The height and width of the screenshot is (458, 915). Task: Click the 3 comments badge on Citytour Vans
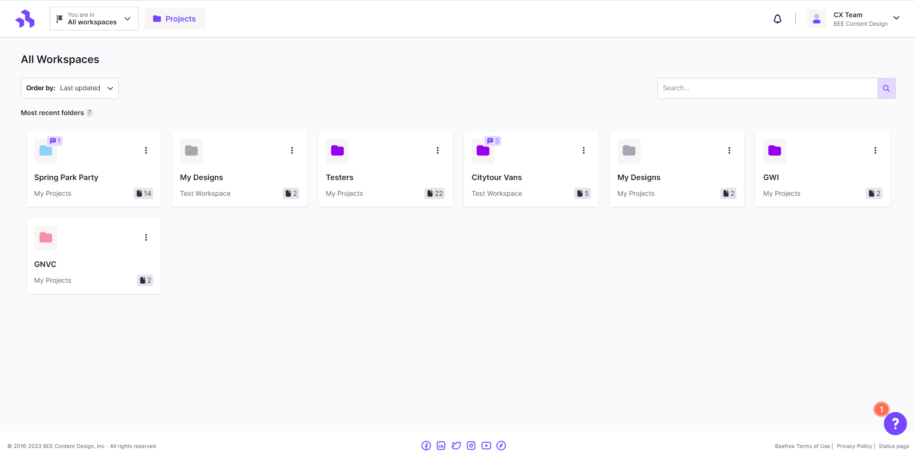coord(493,141)
